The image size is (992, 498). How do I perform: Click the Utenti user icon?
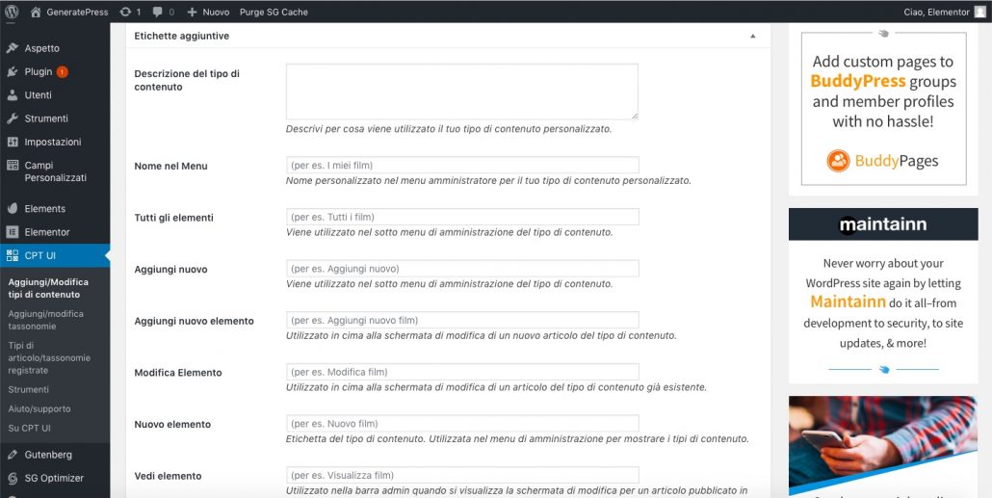tap(13, 95)
